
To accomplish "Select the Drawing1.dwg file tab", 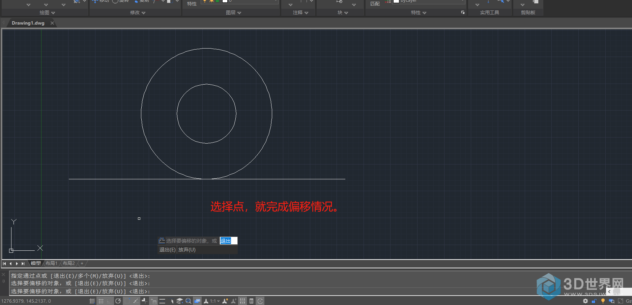I will pyautogui.click(x=28, y=23).
